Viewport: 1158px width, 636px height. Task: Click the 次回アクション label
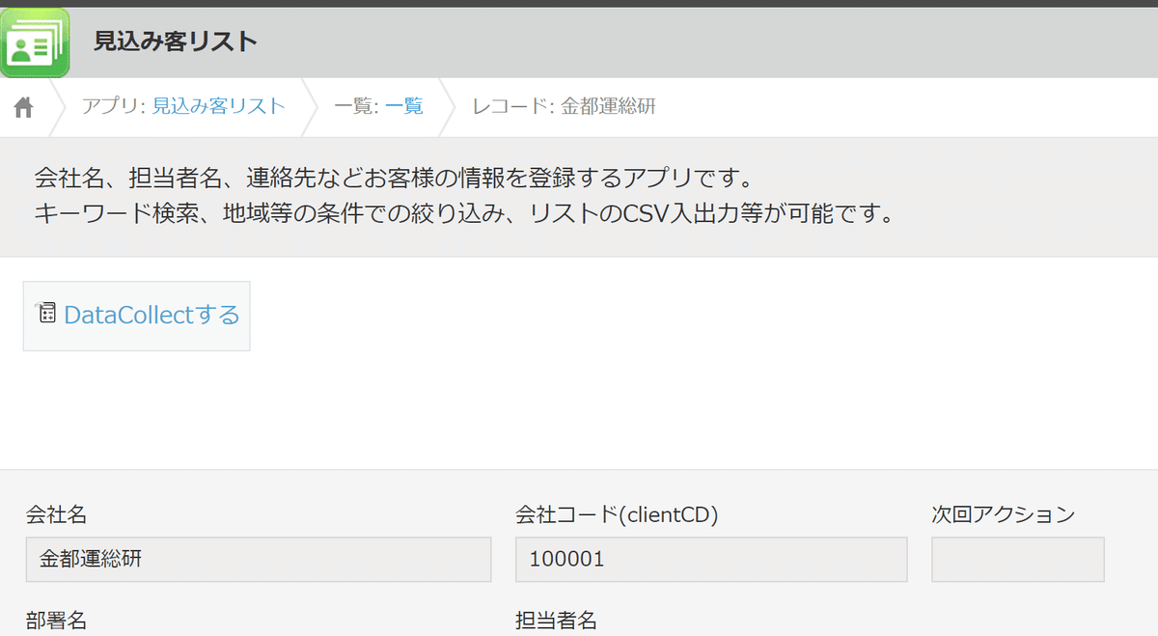tap(1003, 515)
